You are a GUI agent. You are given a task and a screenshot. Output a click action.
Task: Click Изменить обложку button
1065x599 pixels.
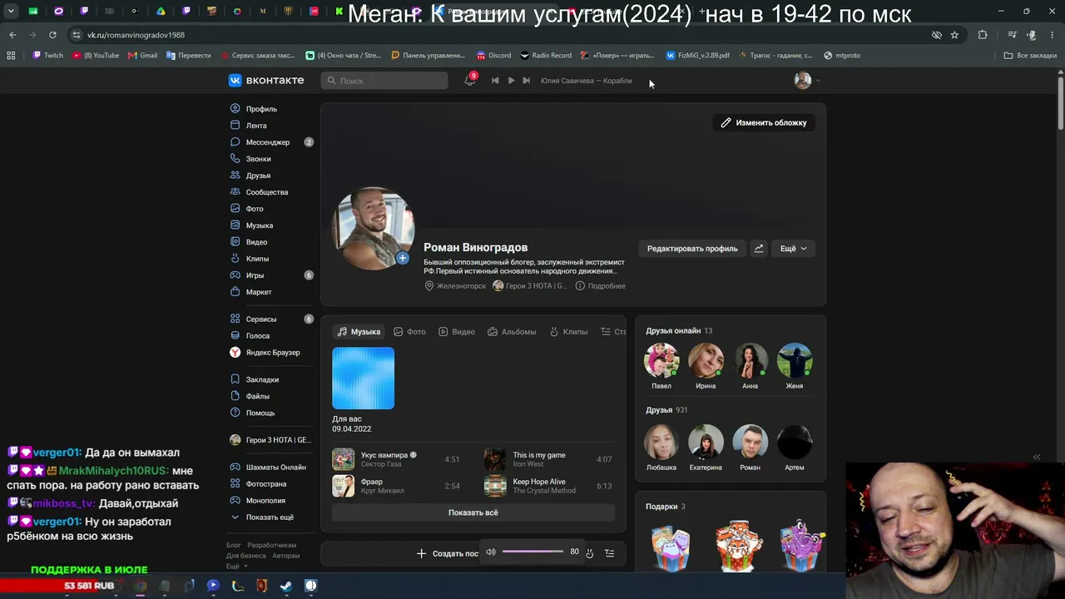click(764, 122)
